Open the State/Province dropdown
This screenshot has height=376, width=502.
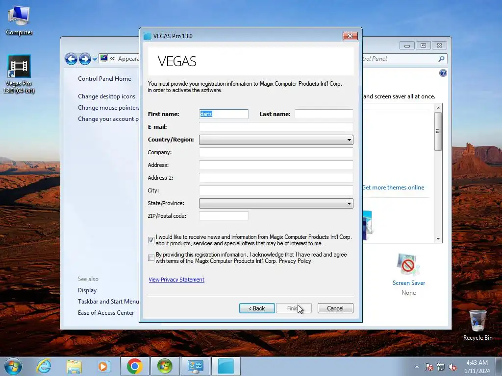tap(276, 203)
